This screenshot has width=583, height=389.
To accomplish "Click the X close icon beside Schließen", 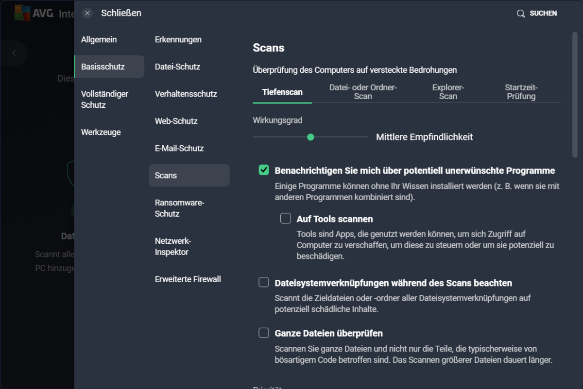I will point(87,13).
